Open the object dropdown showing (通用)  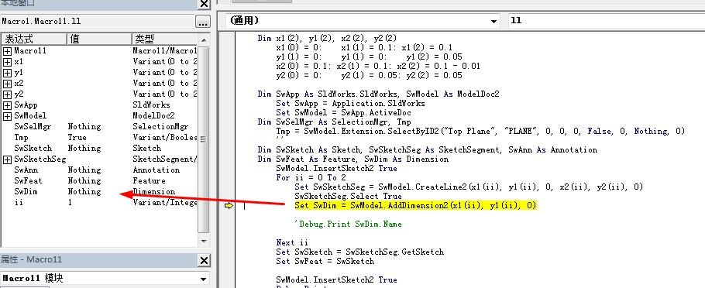click(x=363, y=21)
